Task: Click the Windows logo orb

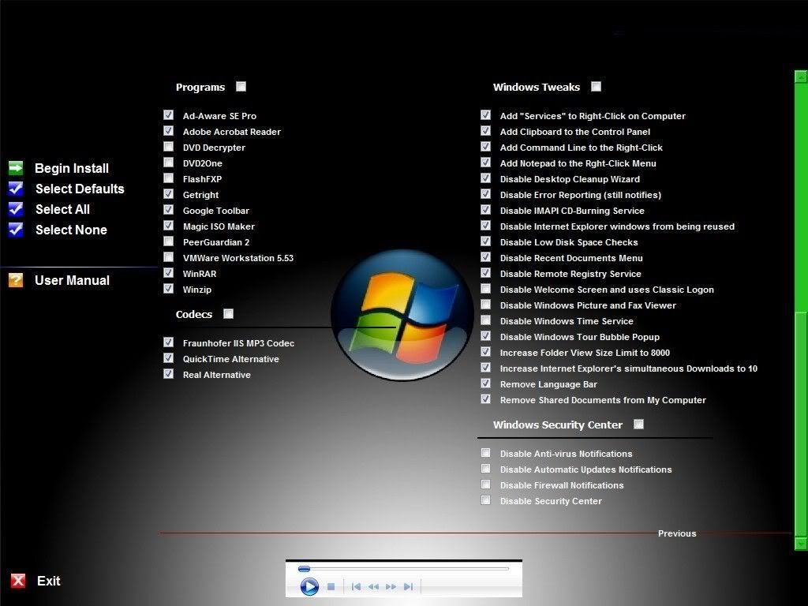Action: (x=402, y=315)
